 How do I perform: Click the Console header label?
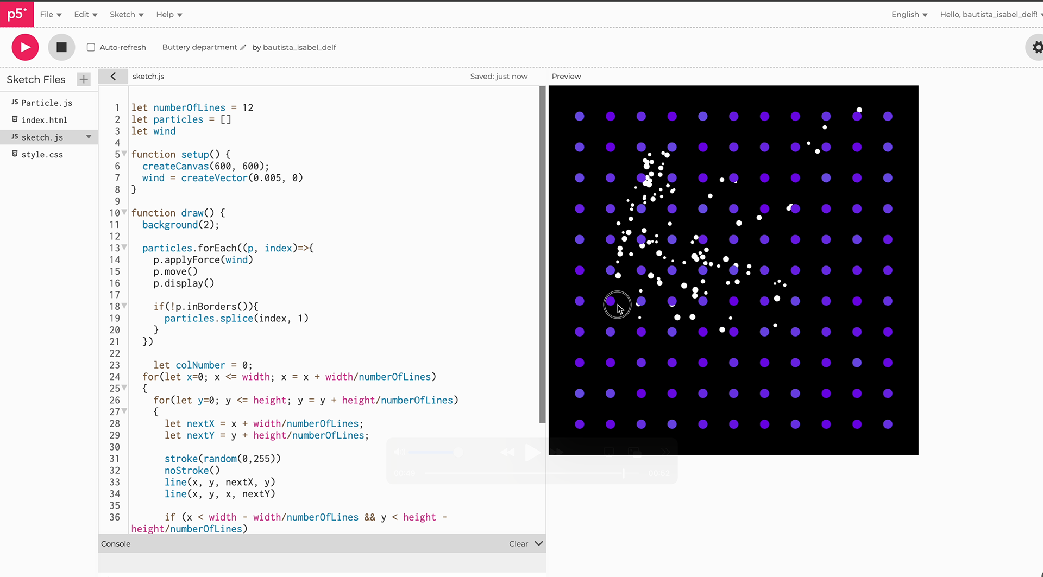point(116,544)
